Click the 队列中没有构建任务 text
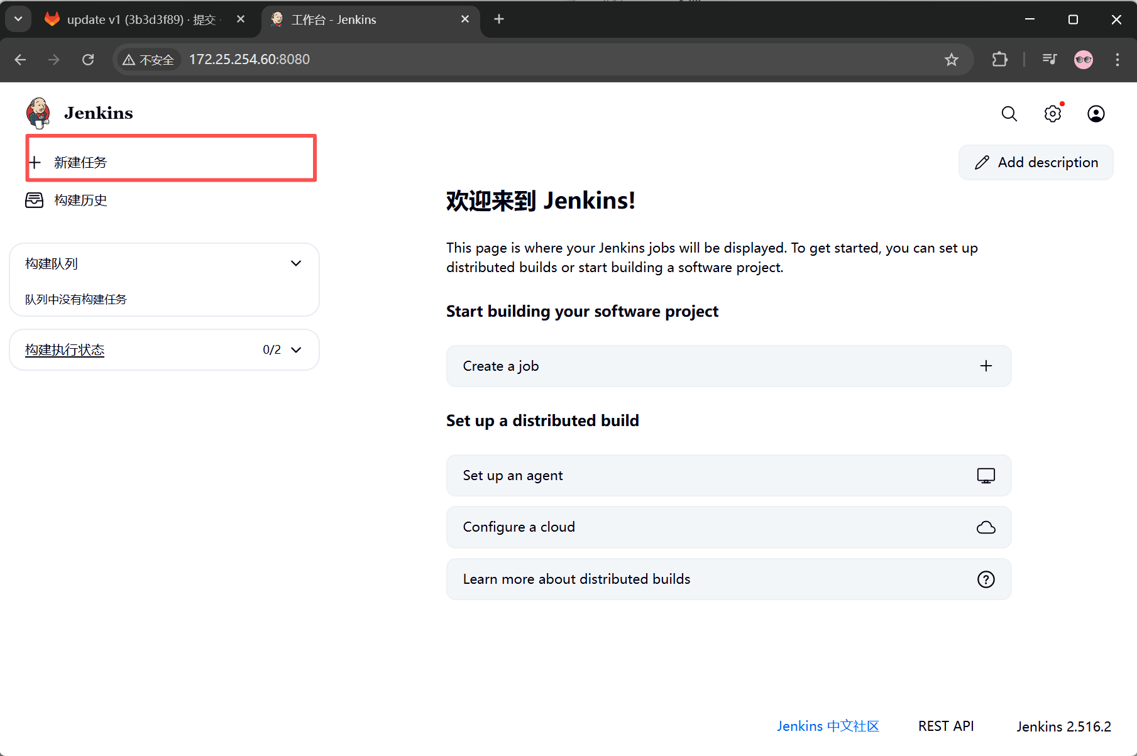Screen dimensions: 1137x756 pyautogui.click(x=76, y=299)
